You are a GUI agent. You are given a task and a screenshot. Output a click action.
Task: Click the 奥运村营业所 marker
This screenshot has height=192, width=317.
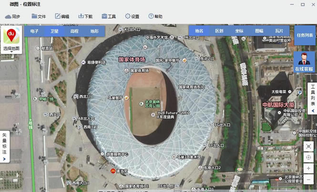[265, 38]
